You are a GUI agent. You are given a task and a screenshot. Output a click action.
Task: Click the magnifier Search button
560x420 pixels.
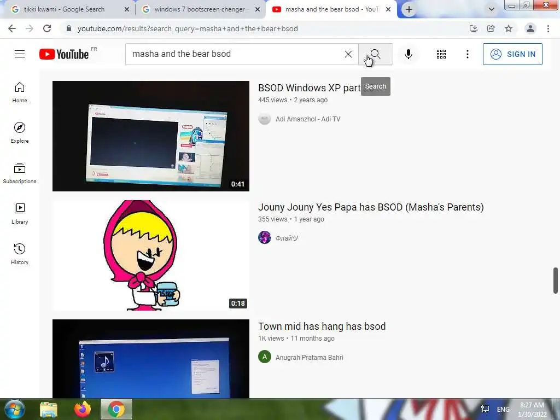(x=375, y=54)
